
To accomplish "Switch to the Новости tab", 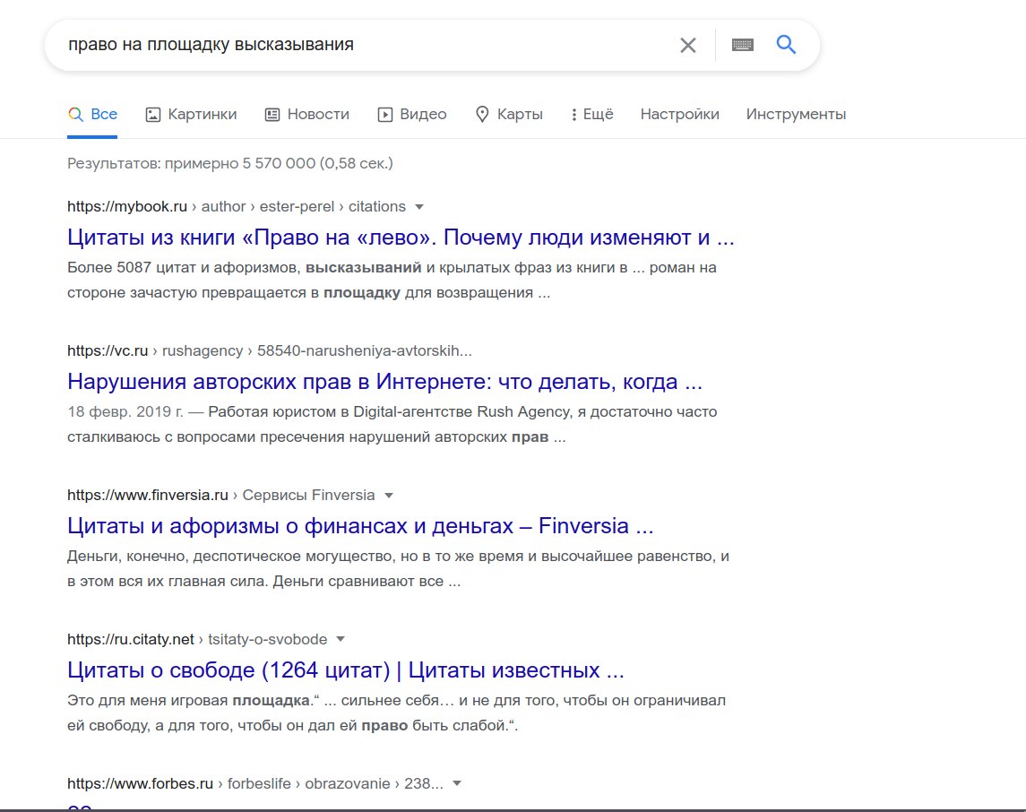I will click(306, 115).
